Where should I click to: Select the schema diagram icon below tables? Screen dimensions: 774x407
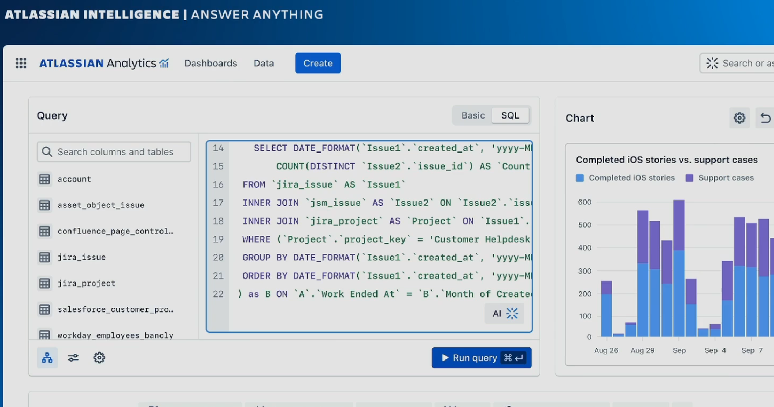click(47, 358)
